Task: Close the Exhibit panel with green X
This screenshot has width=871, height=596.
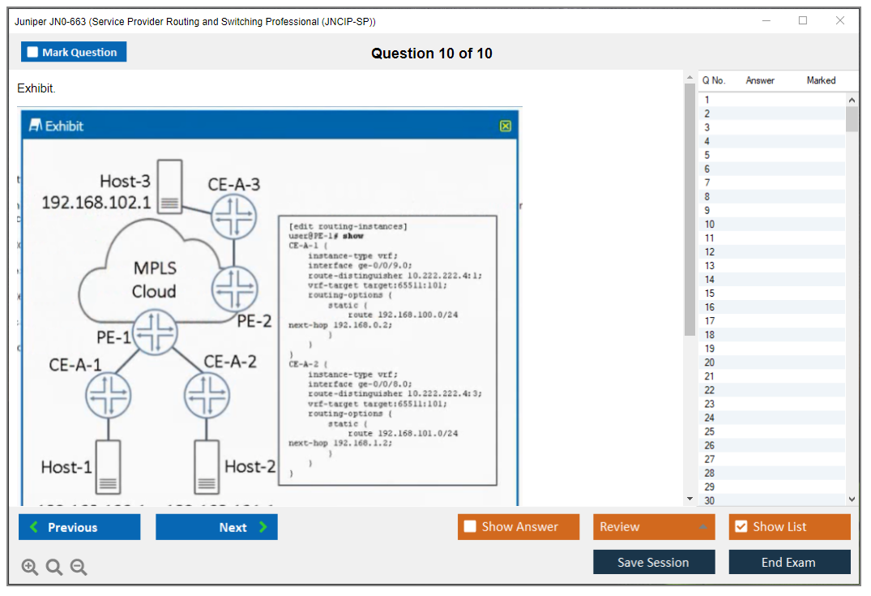Action: click(x=506, y=126)
